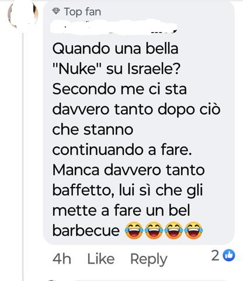Viewport: 243px width, 281px height.
Task: Click the last laughing-crying emoji
Action: coord(193,230)
